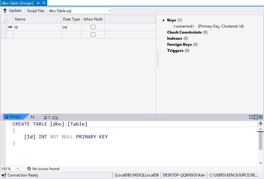Click the SQL editor scroll down arrow
The image size is (264, 179).
[x=260, y=163]
